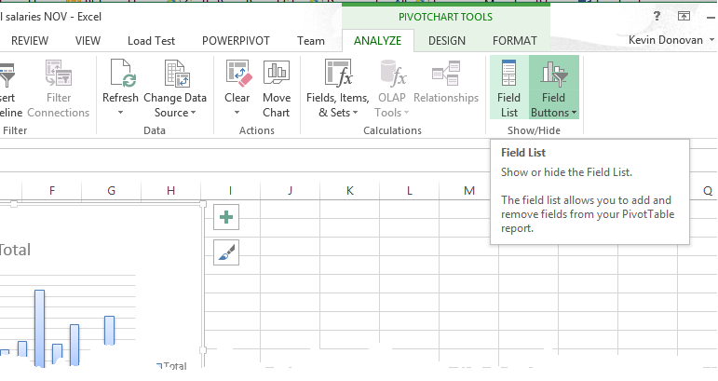
Task: Click the Change Data Source icon
Action: click(x=177, y=74)
